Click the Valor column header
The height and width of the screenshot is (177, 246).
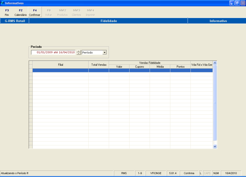[x=119, y=67]
